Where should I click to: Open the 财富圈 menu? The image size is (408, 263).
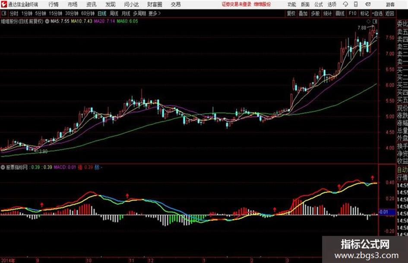tap(155, 4)
